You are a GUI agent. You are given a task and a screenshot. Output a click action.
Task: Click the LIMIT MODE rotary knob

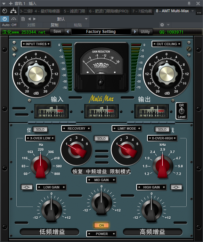[127, 150]
